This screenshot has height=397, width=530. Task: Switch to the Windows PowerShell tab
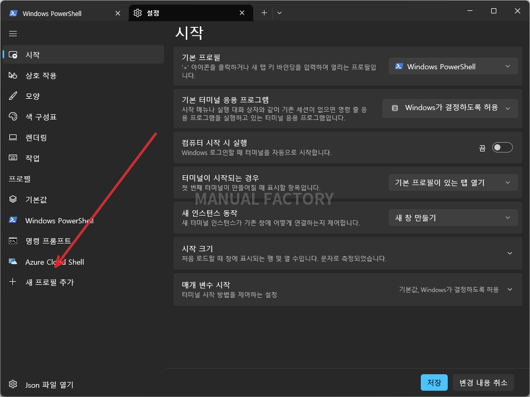[64, 13]
